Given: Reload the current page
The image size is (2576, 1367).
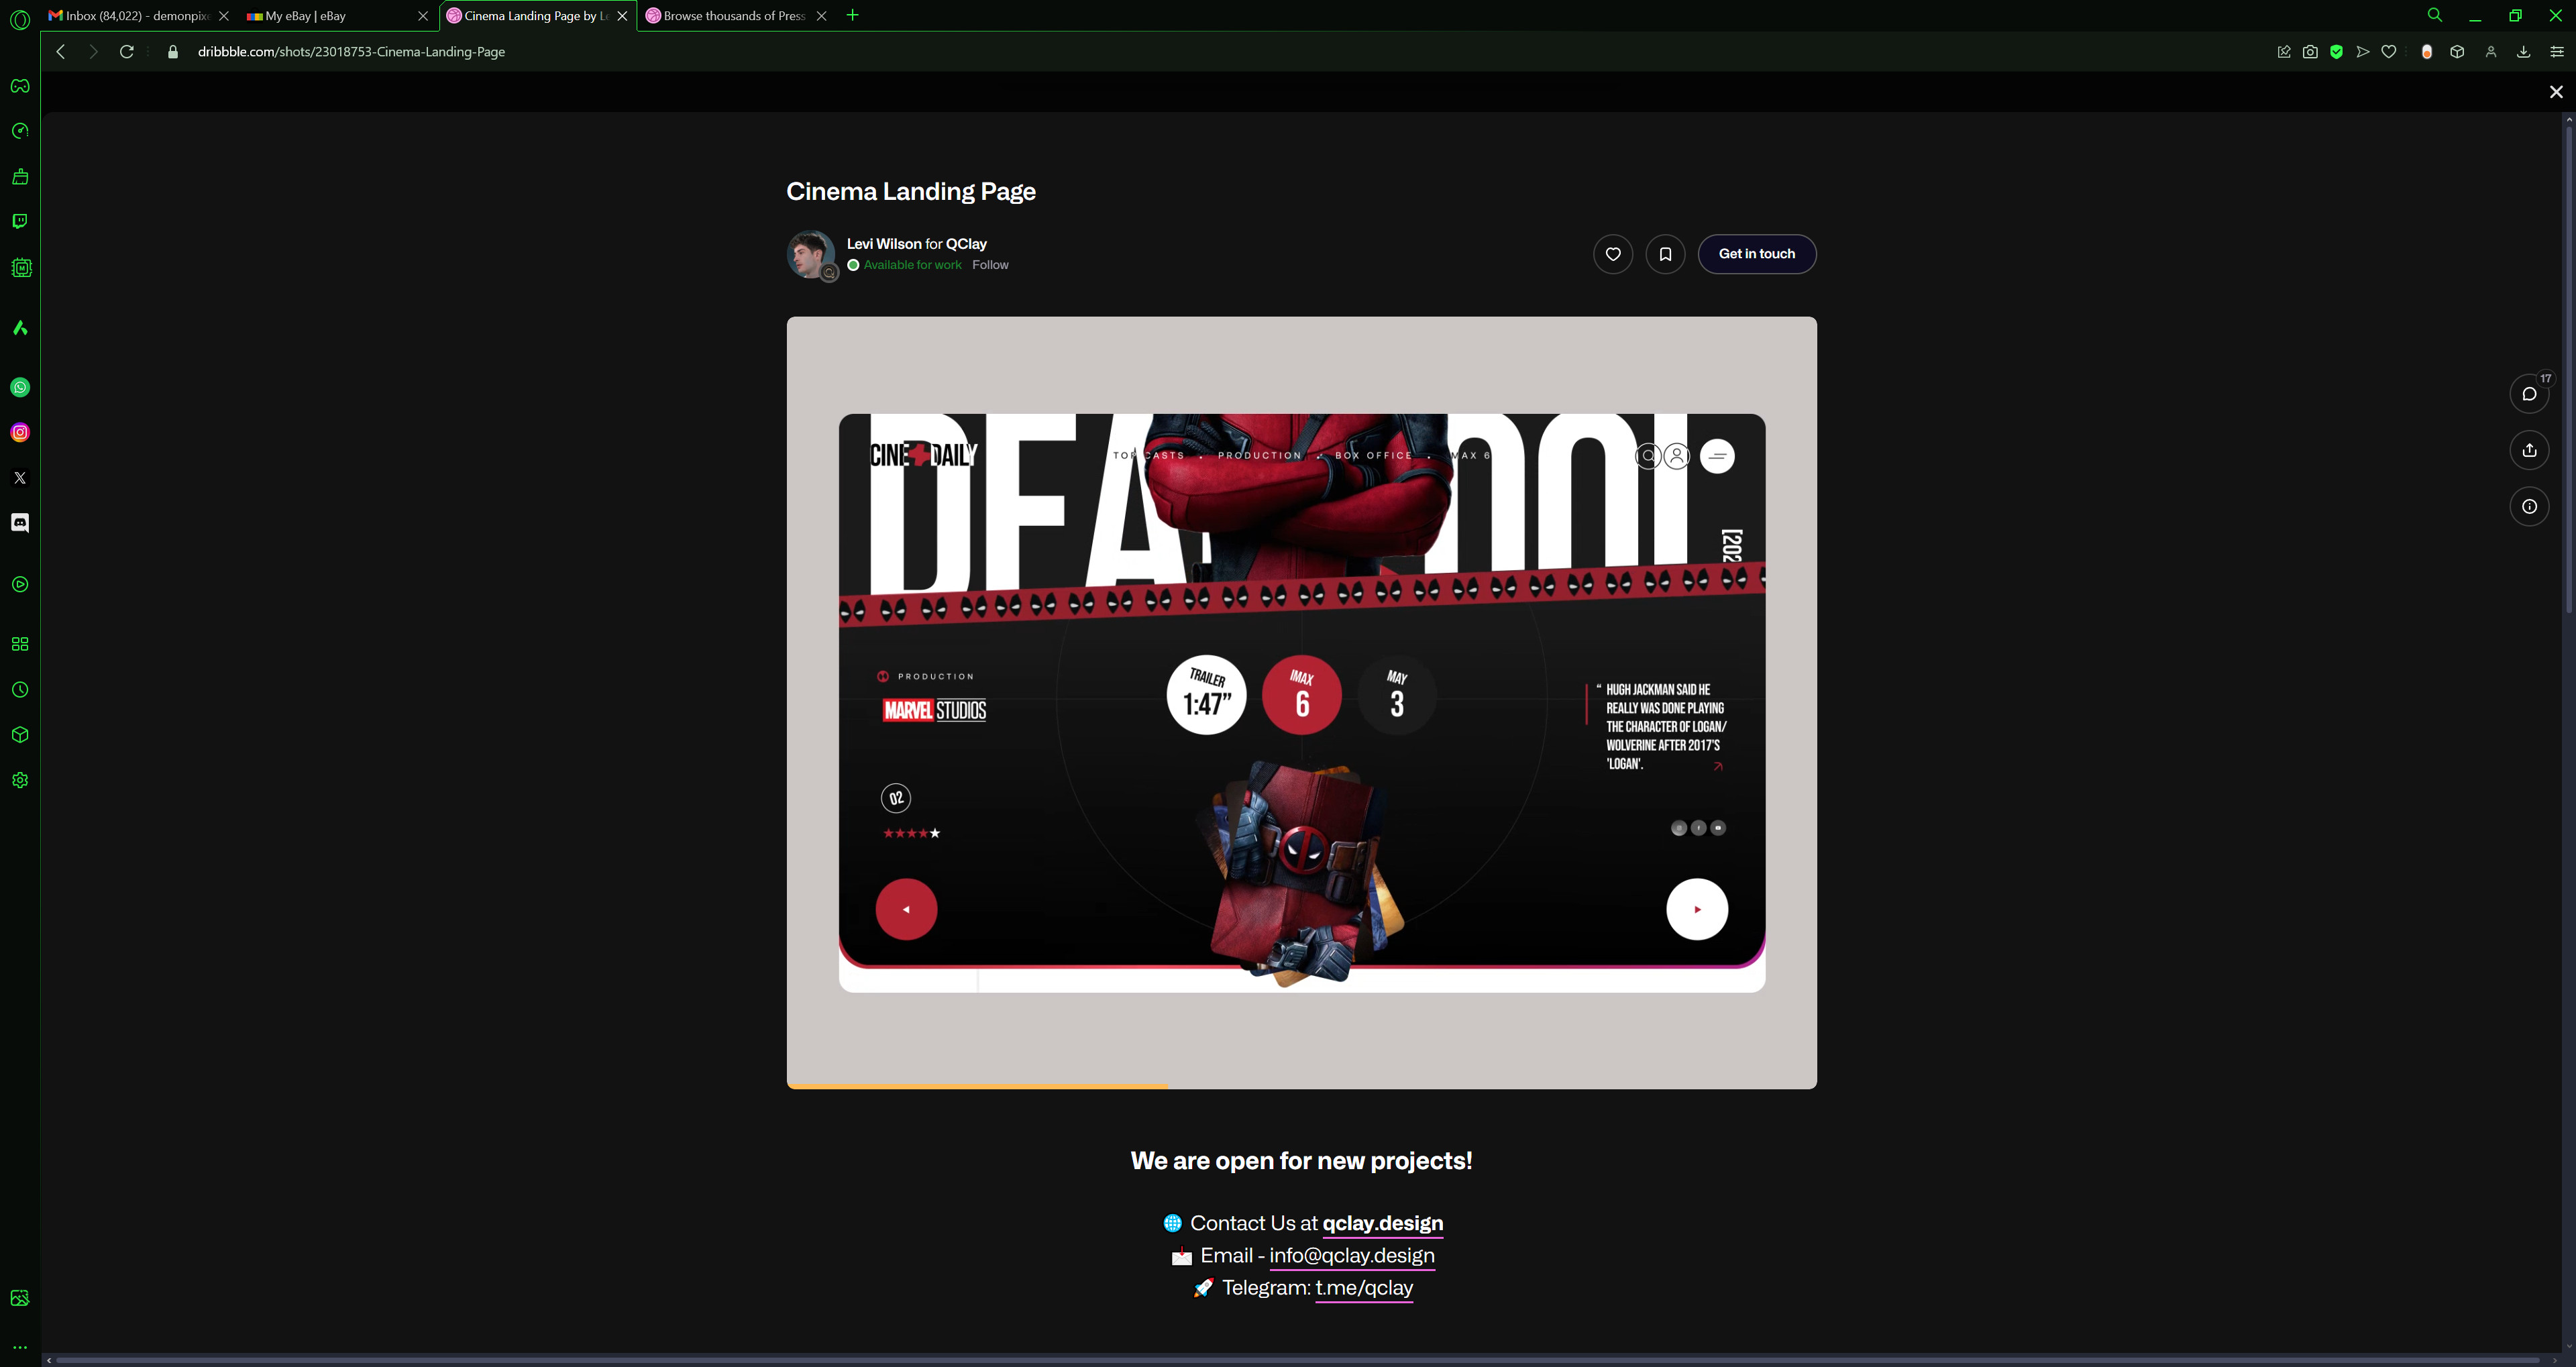Looking at the screenshot, I should click(x=127, y=52).
